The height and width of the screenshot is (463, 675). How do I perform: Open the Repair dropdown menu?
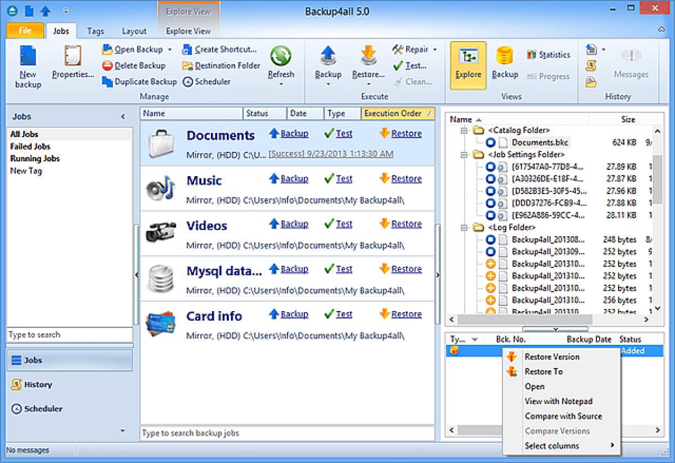coord(434,50)
